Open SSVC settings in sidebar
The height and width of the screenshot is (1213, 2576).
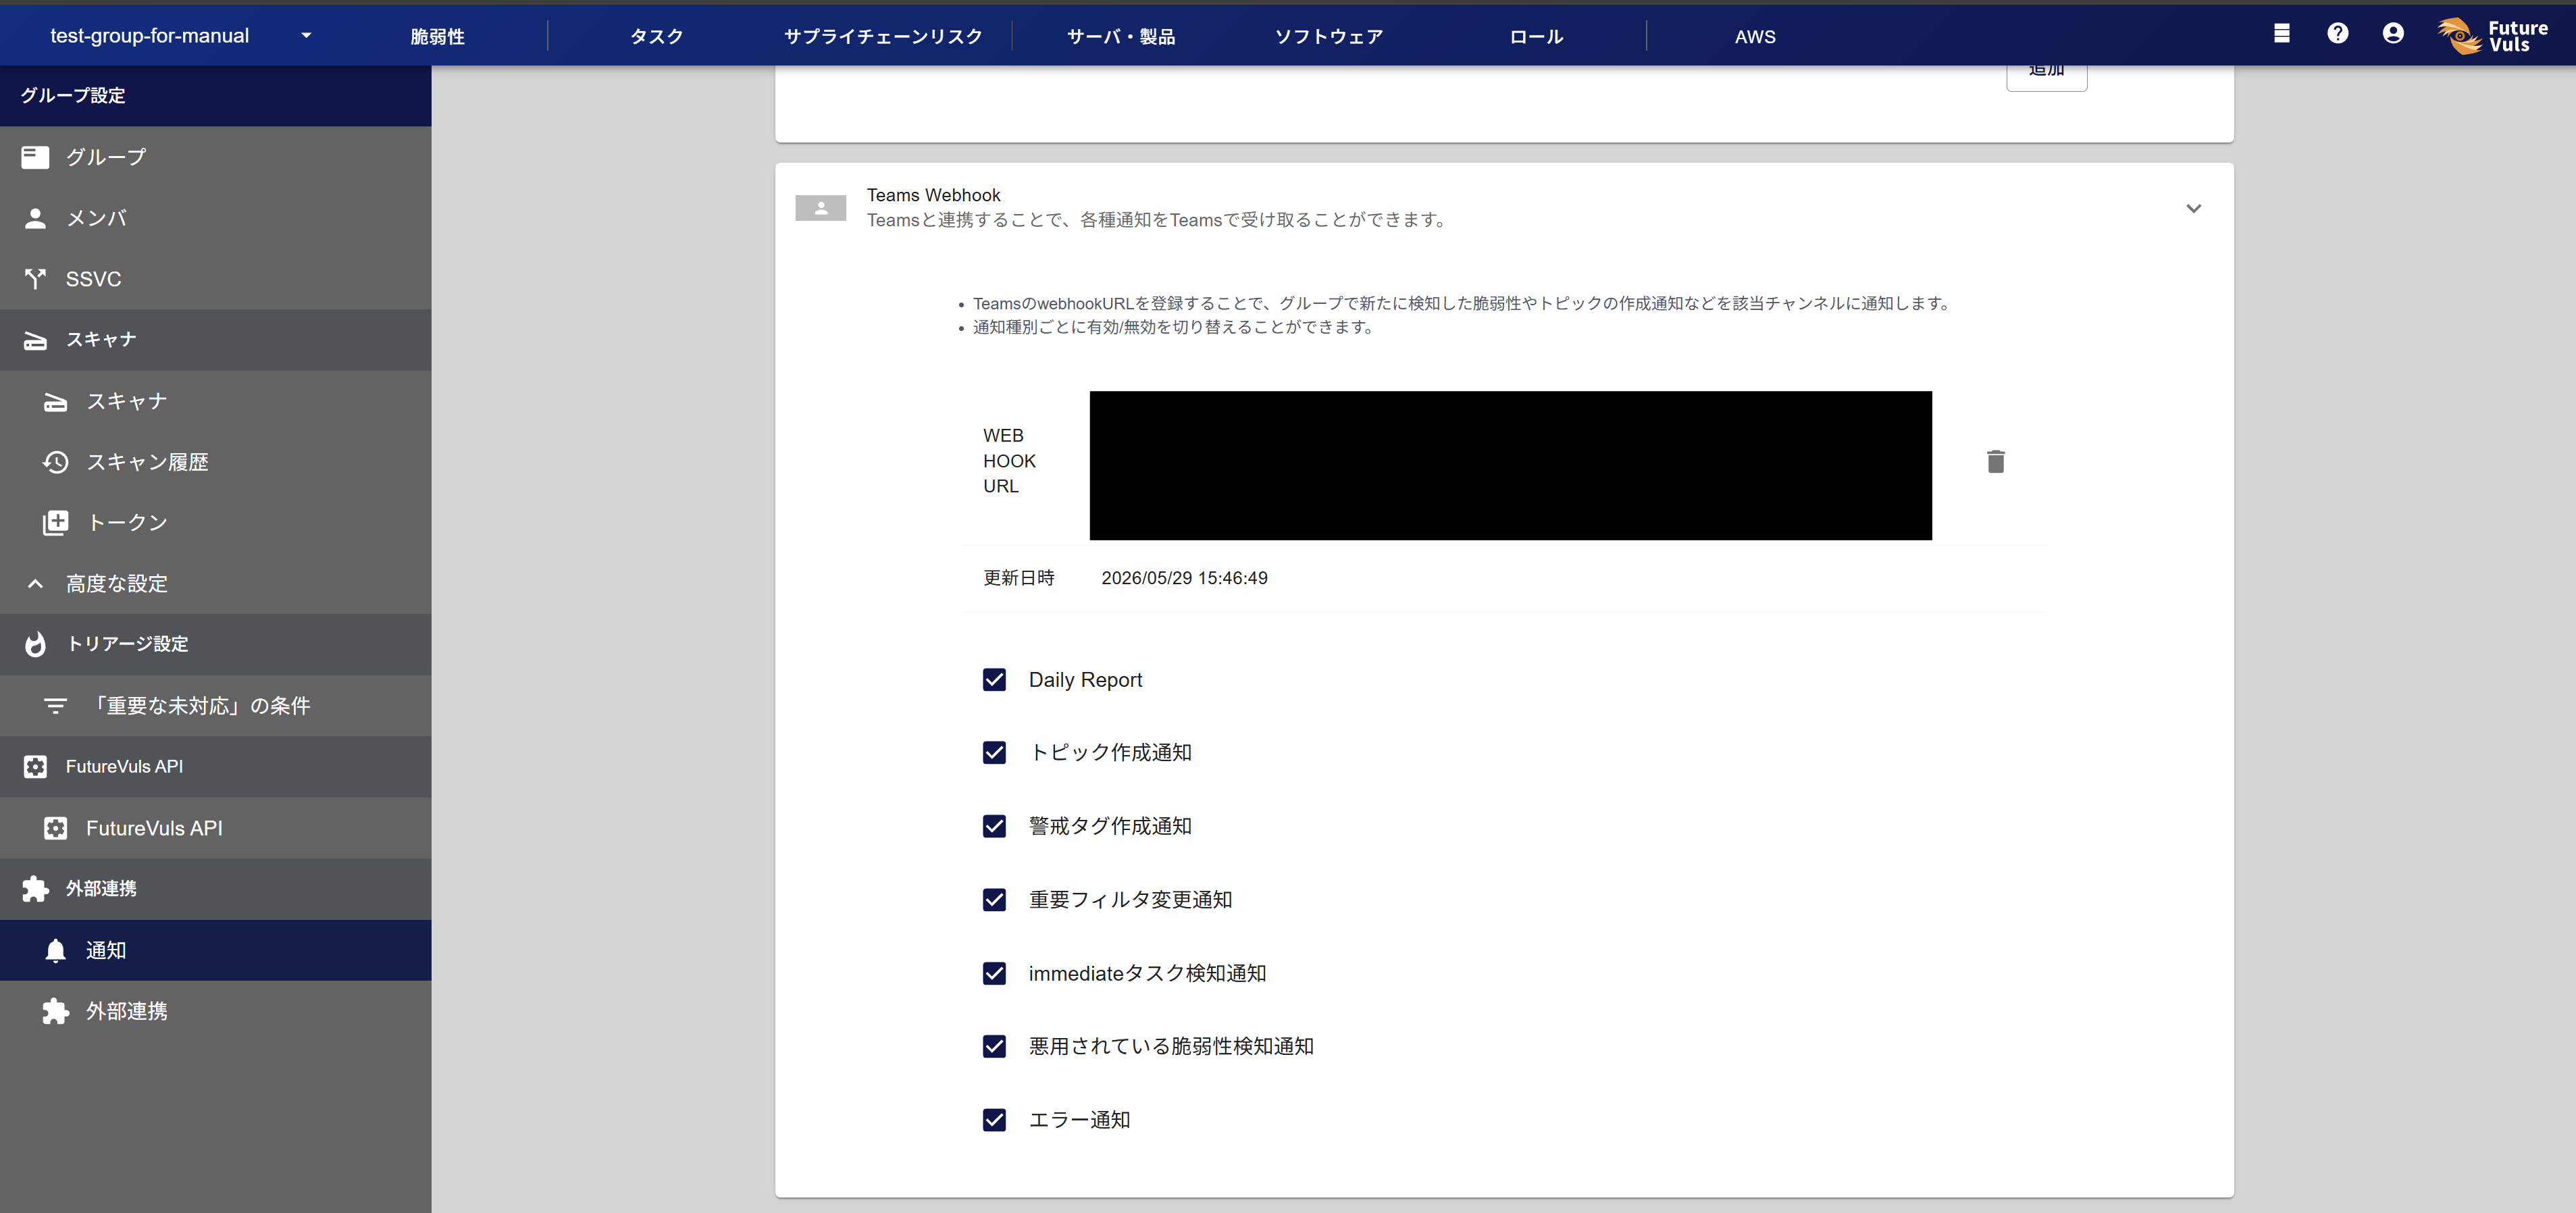(216, 279)
